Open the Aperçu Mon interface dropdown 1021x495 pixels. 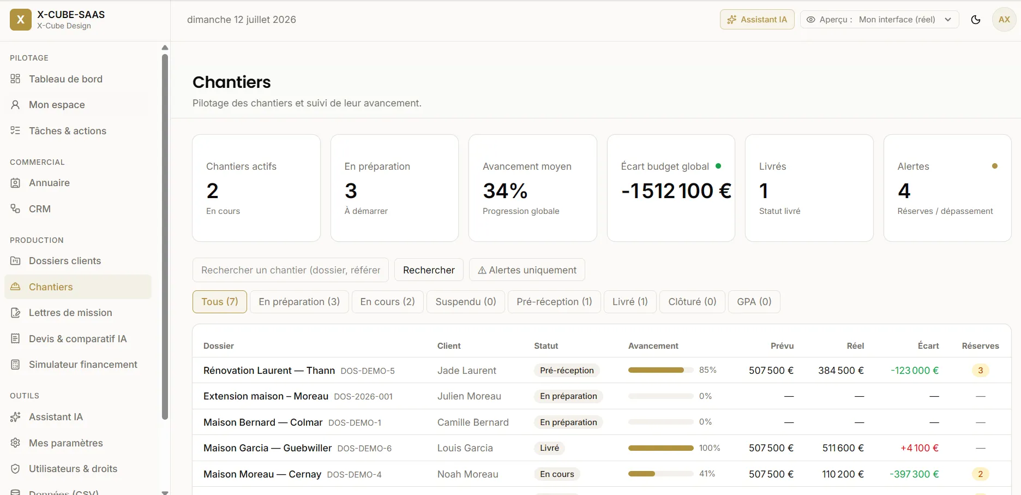(879, 20)
